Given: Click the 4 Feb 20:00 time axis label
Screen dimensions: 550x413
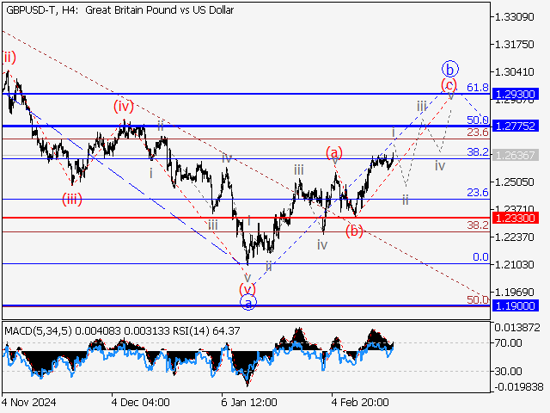Looking at the screenshot, I should (360, 402).
